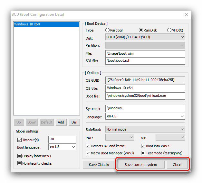The width and height of the screenshot is (202, 183).
Task: Expand the Language dropdown en-US
Action: [x=145, y=116]
